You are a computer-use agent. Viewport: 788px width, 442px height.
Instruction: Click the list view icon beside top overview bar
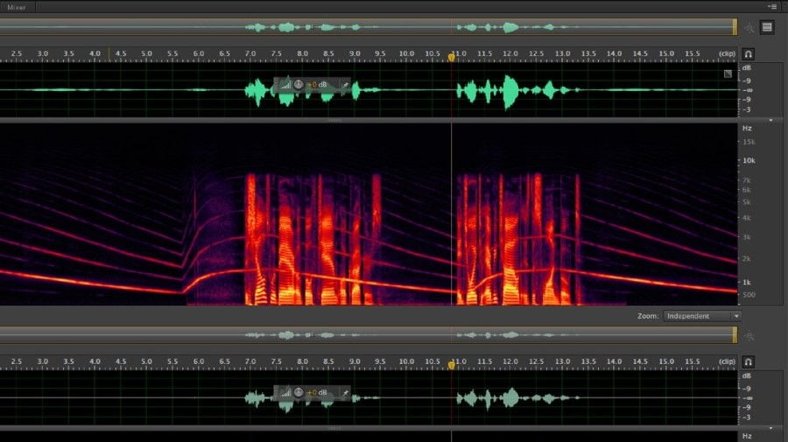pyautogui.click(x=767, y=27)
